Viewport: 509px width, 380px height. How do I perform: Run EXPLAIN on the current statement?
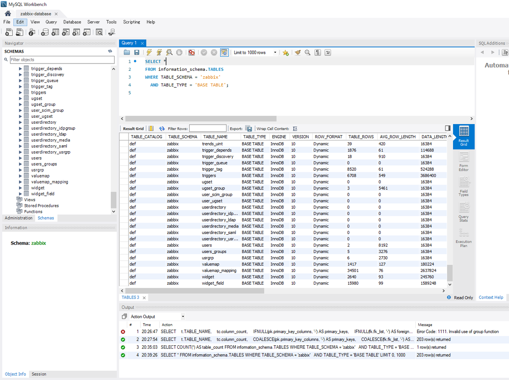tap(169, 53)
